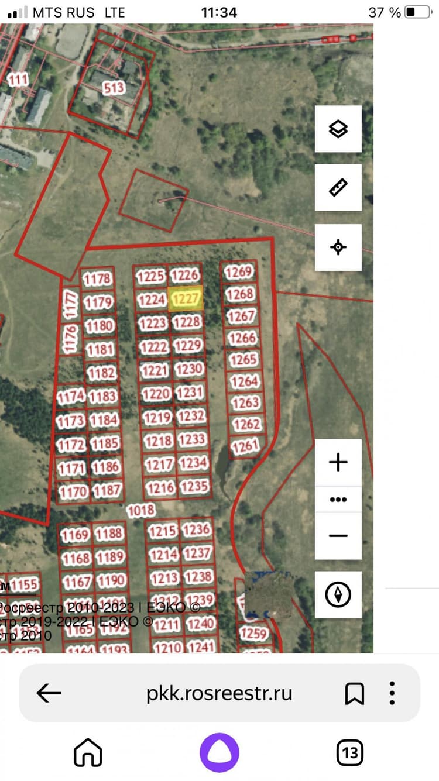439x781 pixels.
Task: Select parcel 513 building plot
Action: tap(114, 88)
